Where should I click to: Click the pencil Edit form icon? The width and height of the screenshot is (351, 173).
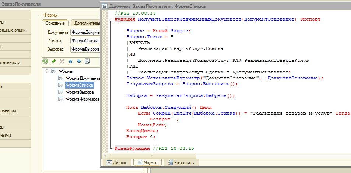(x=53, y=61)
